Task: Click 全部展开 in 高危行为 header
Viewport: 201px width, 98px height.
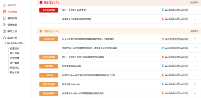Action: [194, 2]
